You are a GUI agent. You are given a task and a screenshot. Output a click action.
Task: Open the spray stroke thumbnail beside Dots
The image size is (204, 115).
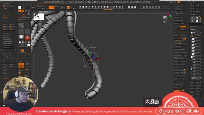point(27,26)
